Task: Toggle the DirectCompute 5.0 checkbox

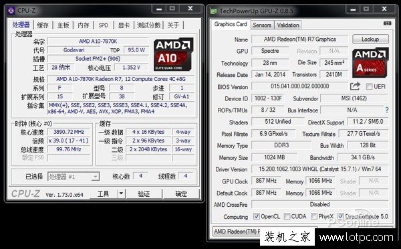Action: 341,216
